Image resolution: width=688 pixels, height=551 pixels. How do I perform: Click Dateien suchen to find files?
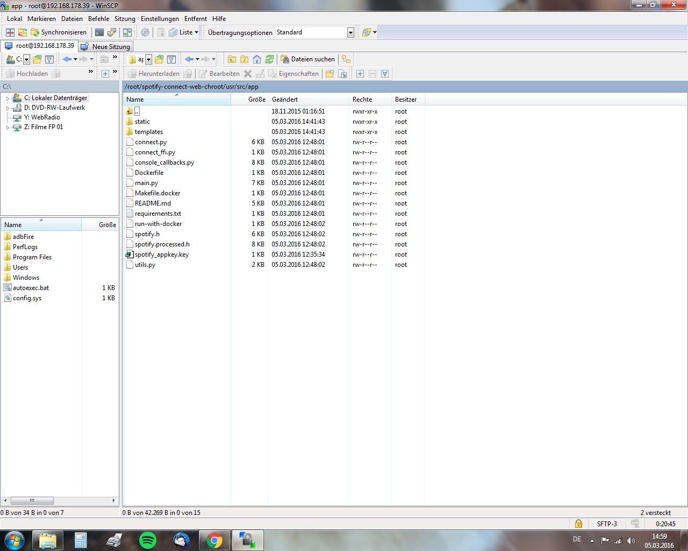[307, 59]
